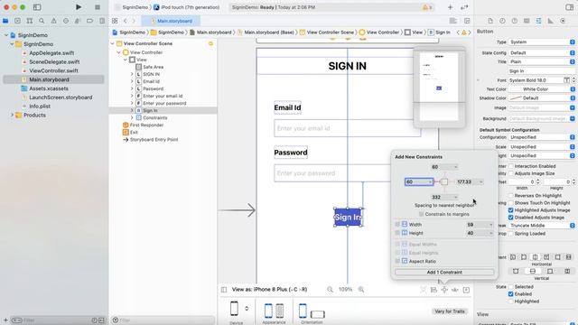Edit the Sign In title field
Screen dimensions: 578x325
(542, 70)
